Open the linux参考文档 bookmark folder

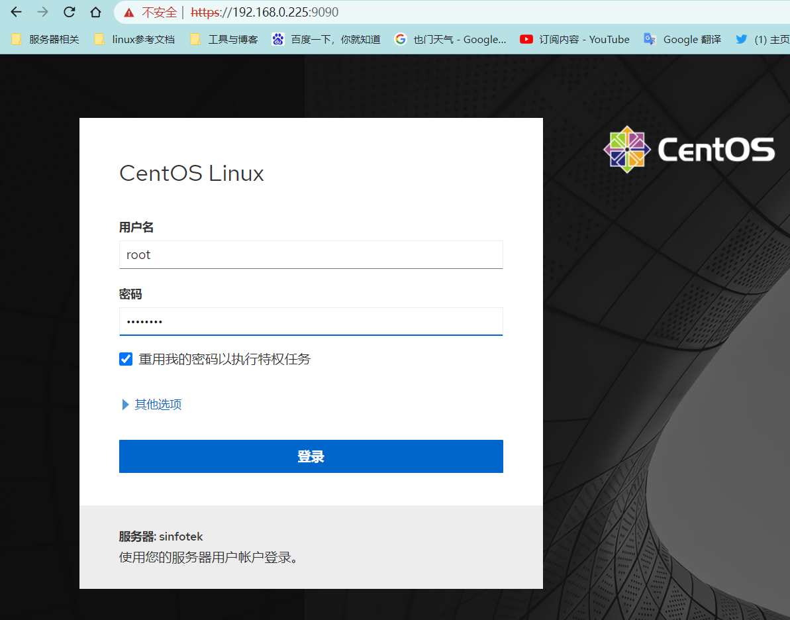click(135, 39)
